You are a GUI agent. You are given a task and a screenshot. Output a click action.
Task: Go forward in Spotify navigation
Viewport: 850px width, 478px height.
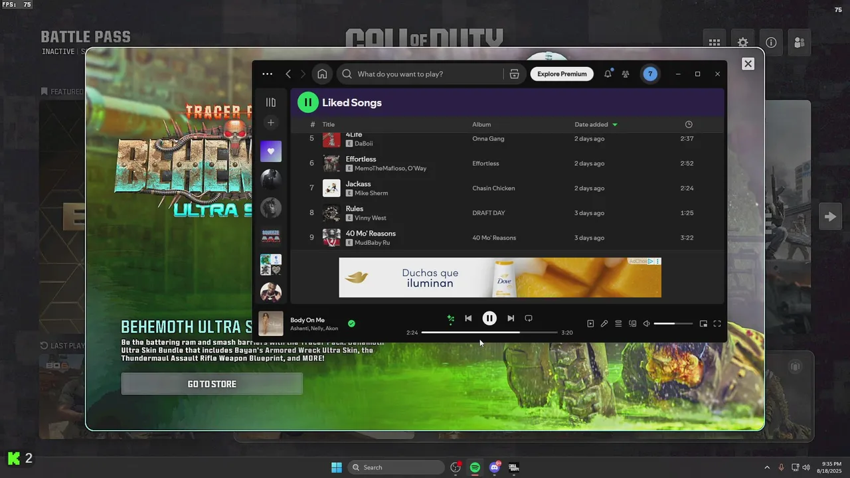click(x=303, y=74)
